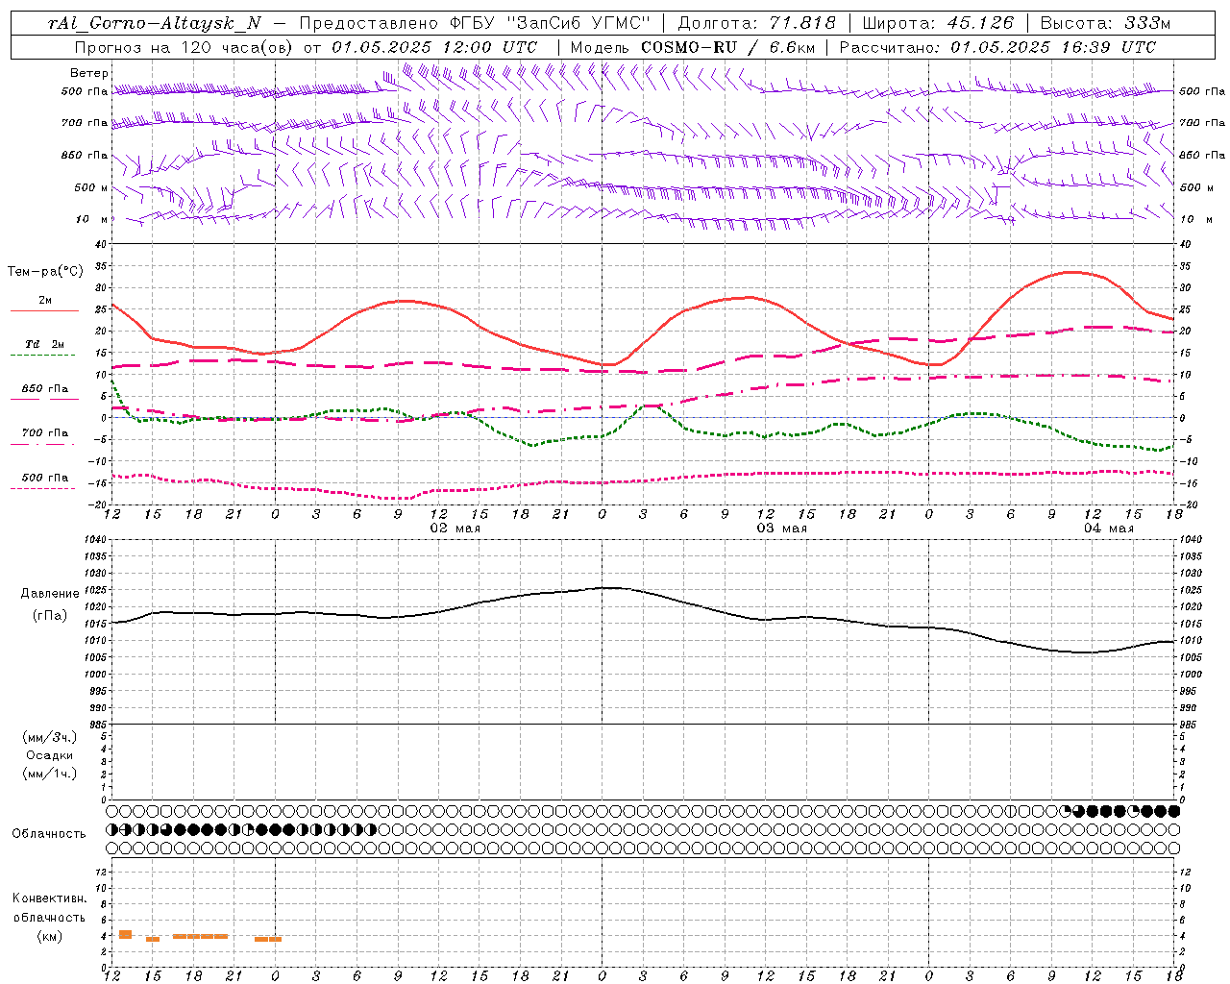
Task: Click the 'Модель COSMO-RU / 6.6км' model label
Action: [692, 47]
